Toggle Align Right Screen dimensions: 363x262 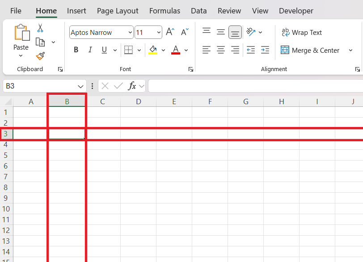tap(235, 50)
